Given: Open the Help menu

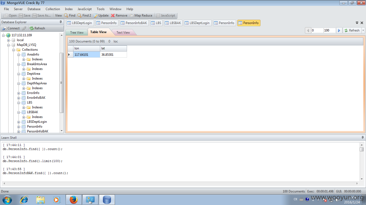Looking at the screenshot, I should click(130, 9).
